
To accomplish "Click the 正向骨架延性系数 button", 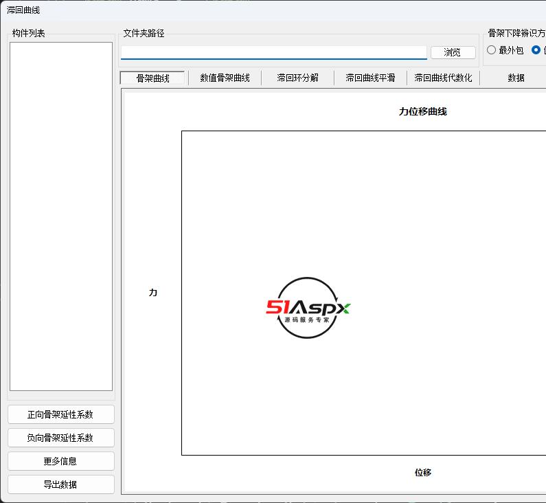I will pos(61,414).
